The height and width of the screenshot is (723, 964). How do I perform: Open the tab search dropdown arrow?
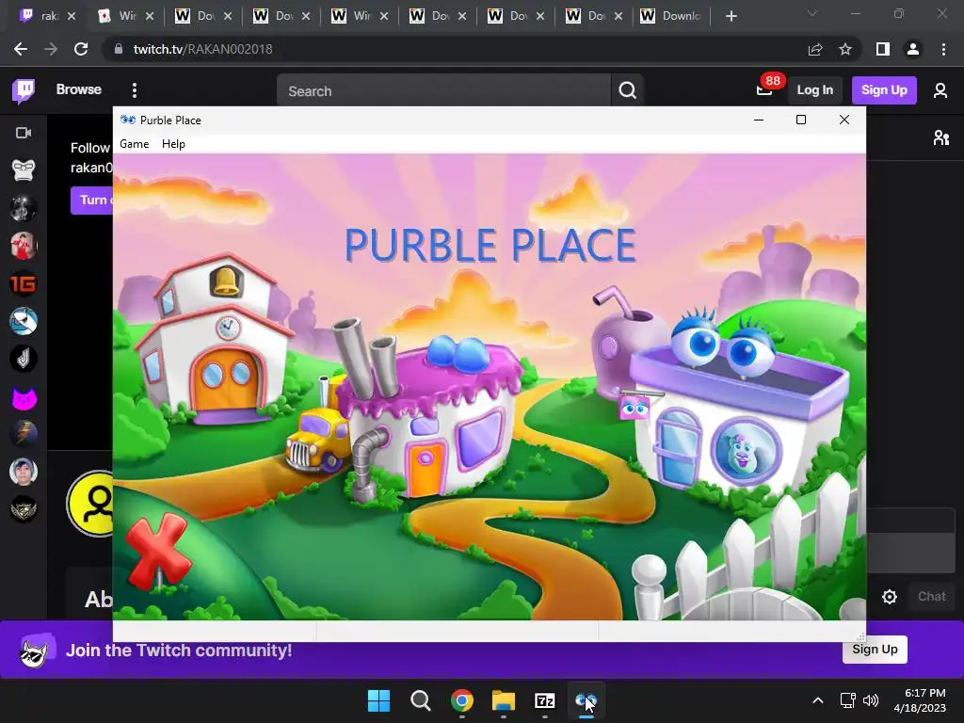[x=812, y=13]
